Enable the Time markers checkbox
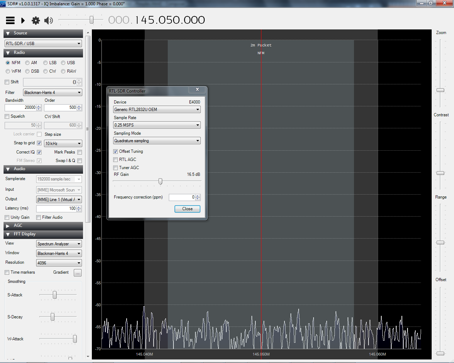 (7, 272)
